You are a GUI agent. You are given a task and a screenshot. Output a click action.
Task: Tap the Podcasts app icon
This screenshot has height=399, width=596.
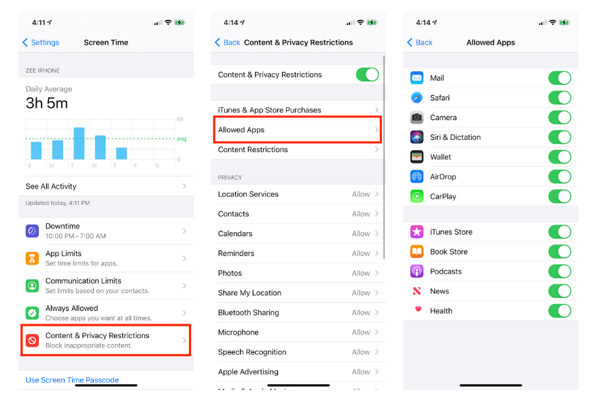[417, 271]
